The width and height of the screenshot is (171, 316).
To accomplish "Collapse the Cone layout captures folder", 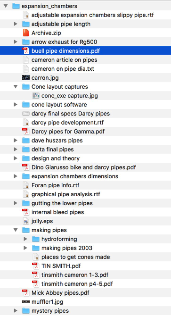I will [16, 87].
